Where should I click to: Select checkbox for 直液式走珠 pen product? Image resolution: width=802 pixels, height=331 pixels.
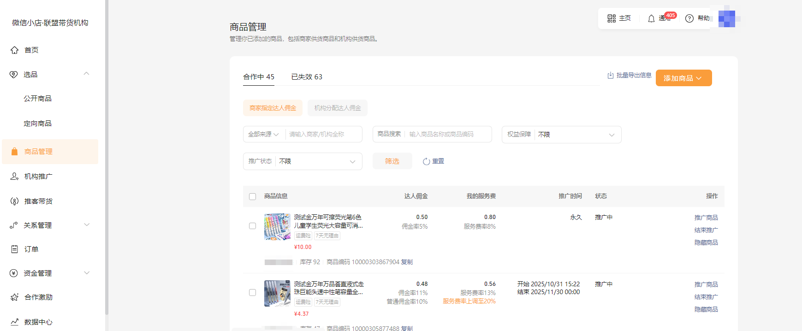tap(252, 293)
